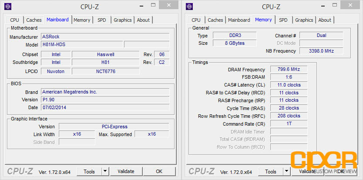Open the CPU tab in right window

[196, 20]
